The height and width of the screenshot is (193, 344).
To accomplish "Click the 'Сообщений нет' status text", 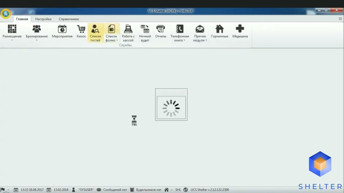I will 115,190.
